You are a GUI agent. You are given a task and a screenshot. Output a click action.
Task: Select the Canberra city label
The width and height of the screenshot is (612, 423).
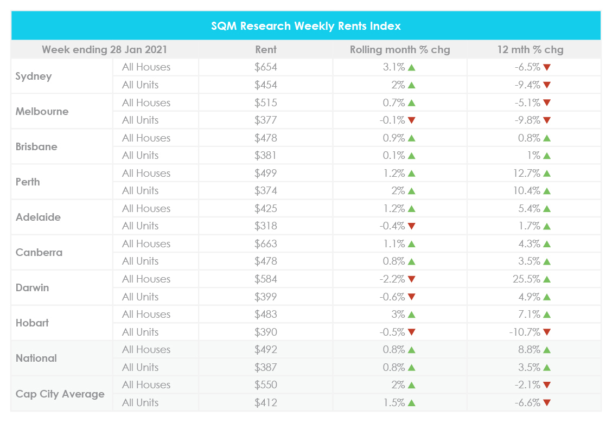tap(39, 253)
